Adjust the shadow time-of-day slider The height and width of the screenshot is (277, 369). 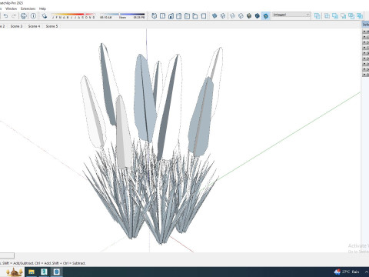click(x=122, y=16)
